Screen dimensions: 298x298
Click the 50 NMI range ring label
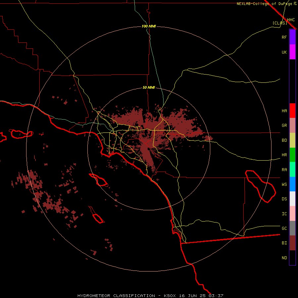pos(149,88)
